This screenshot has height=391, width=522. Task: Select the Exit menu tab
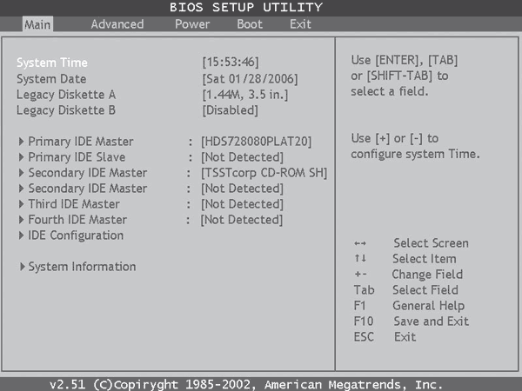click(x=300, y=24)
